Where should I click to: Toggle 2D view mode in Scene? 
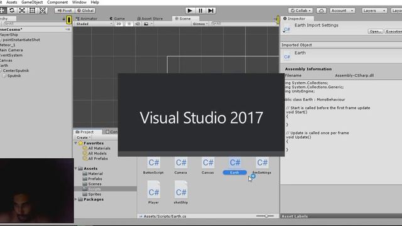(x=119, y=24)
